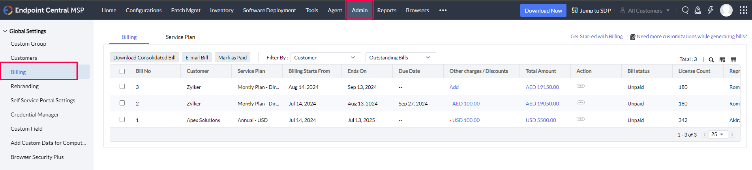Search the billing table with magnifier icon
752x170 pixels.
pyautogui.click(x=711, y=60)
